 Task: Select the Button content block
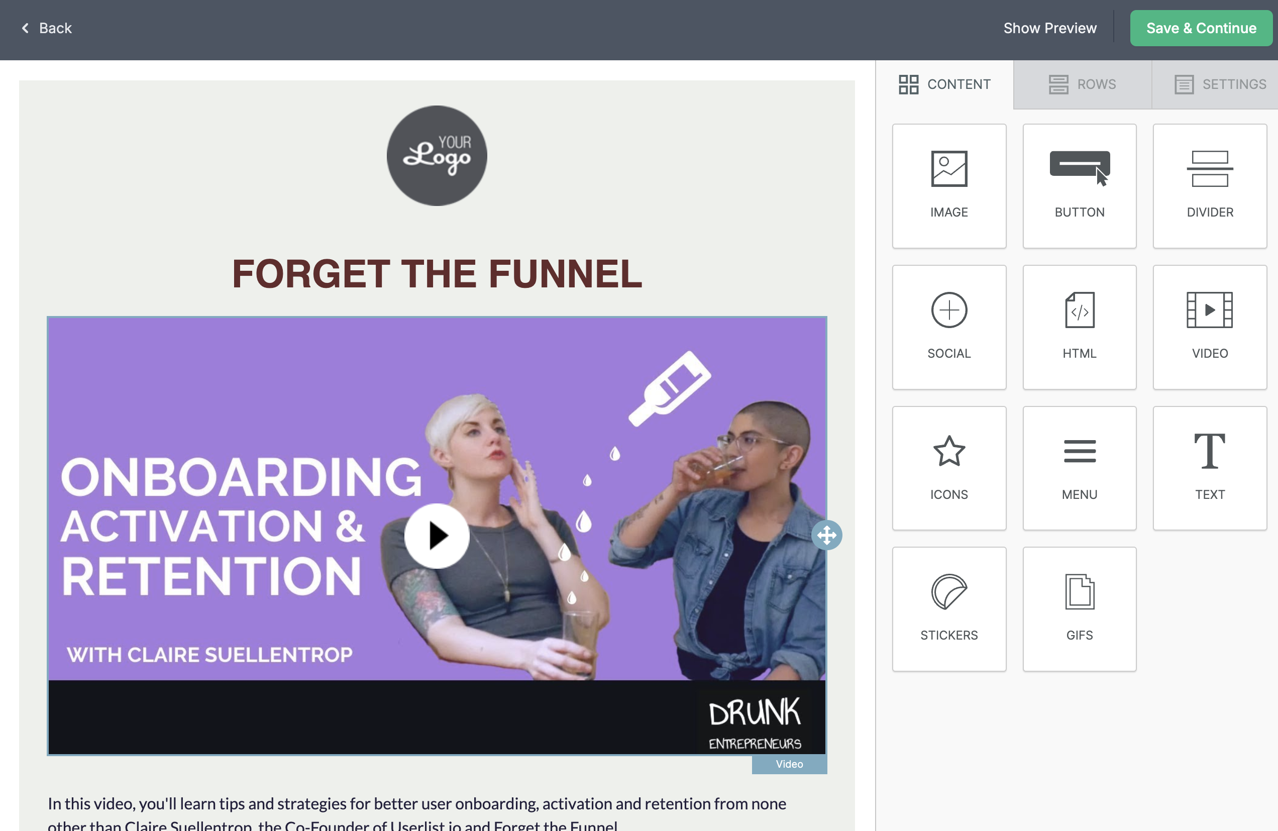click(x=1080, y=186)
